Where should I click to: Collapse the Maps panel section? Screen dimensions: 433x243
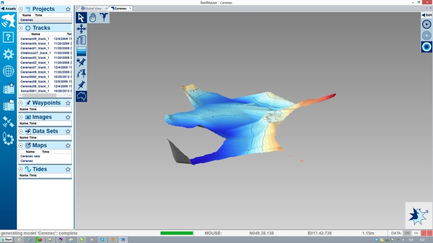point(21,145)
